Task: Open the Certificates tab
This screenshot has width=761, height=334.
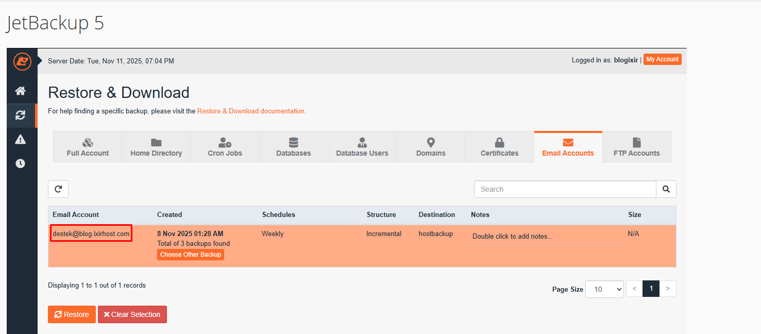Action: (x=499, y=147)
